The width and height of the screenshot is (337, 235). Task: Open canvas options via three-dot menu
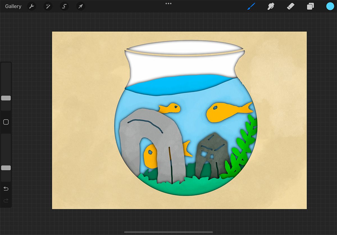(168, 4)
